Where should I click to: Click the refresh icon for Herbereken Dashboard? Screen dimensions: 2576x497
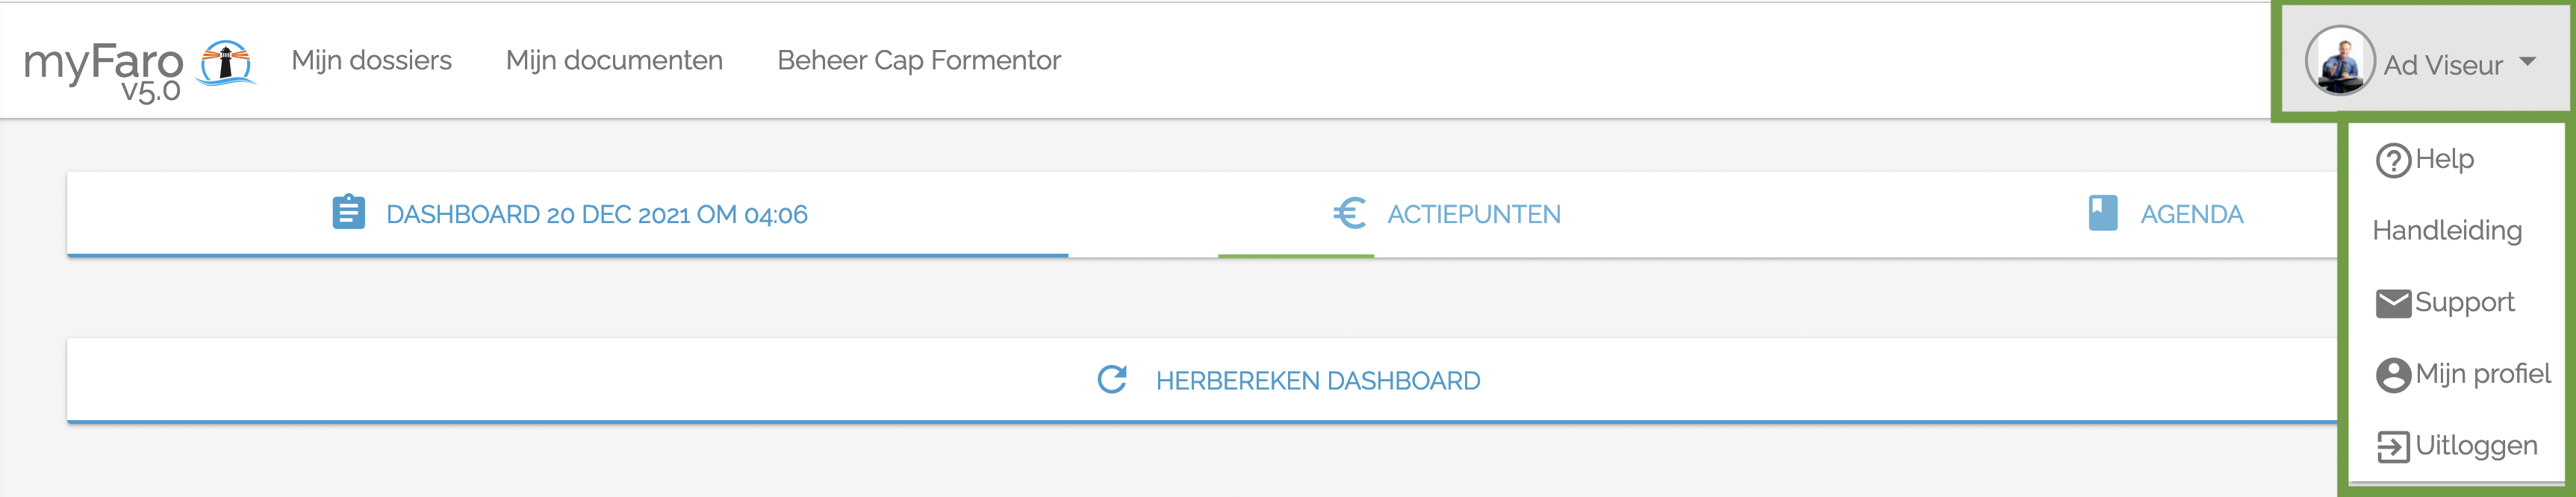[x=1112, y=380]
